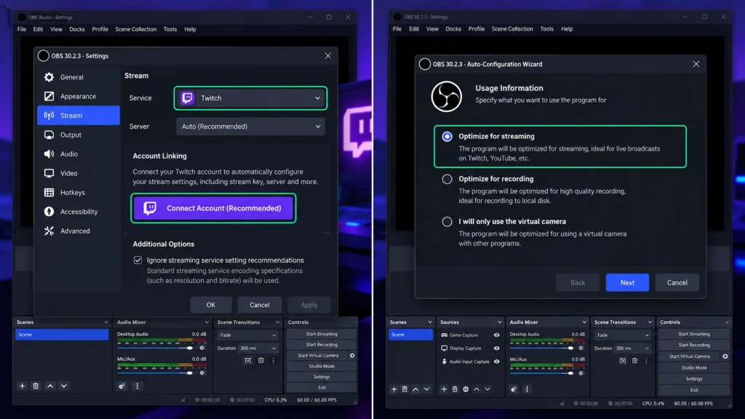Open the Fade transition dropdown in the Stream Settings window
This screenshot has height=419, width=745.
pyautogui.click(x=247, y=335)
